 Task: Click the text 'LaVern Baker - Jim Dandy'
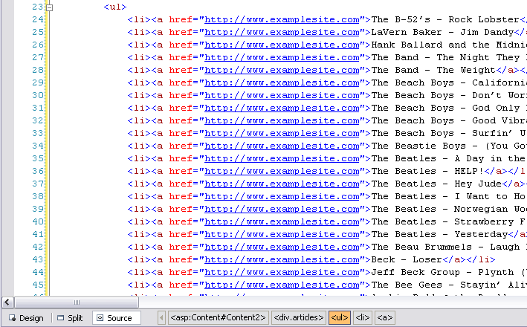click(x=442, y=32)
